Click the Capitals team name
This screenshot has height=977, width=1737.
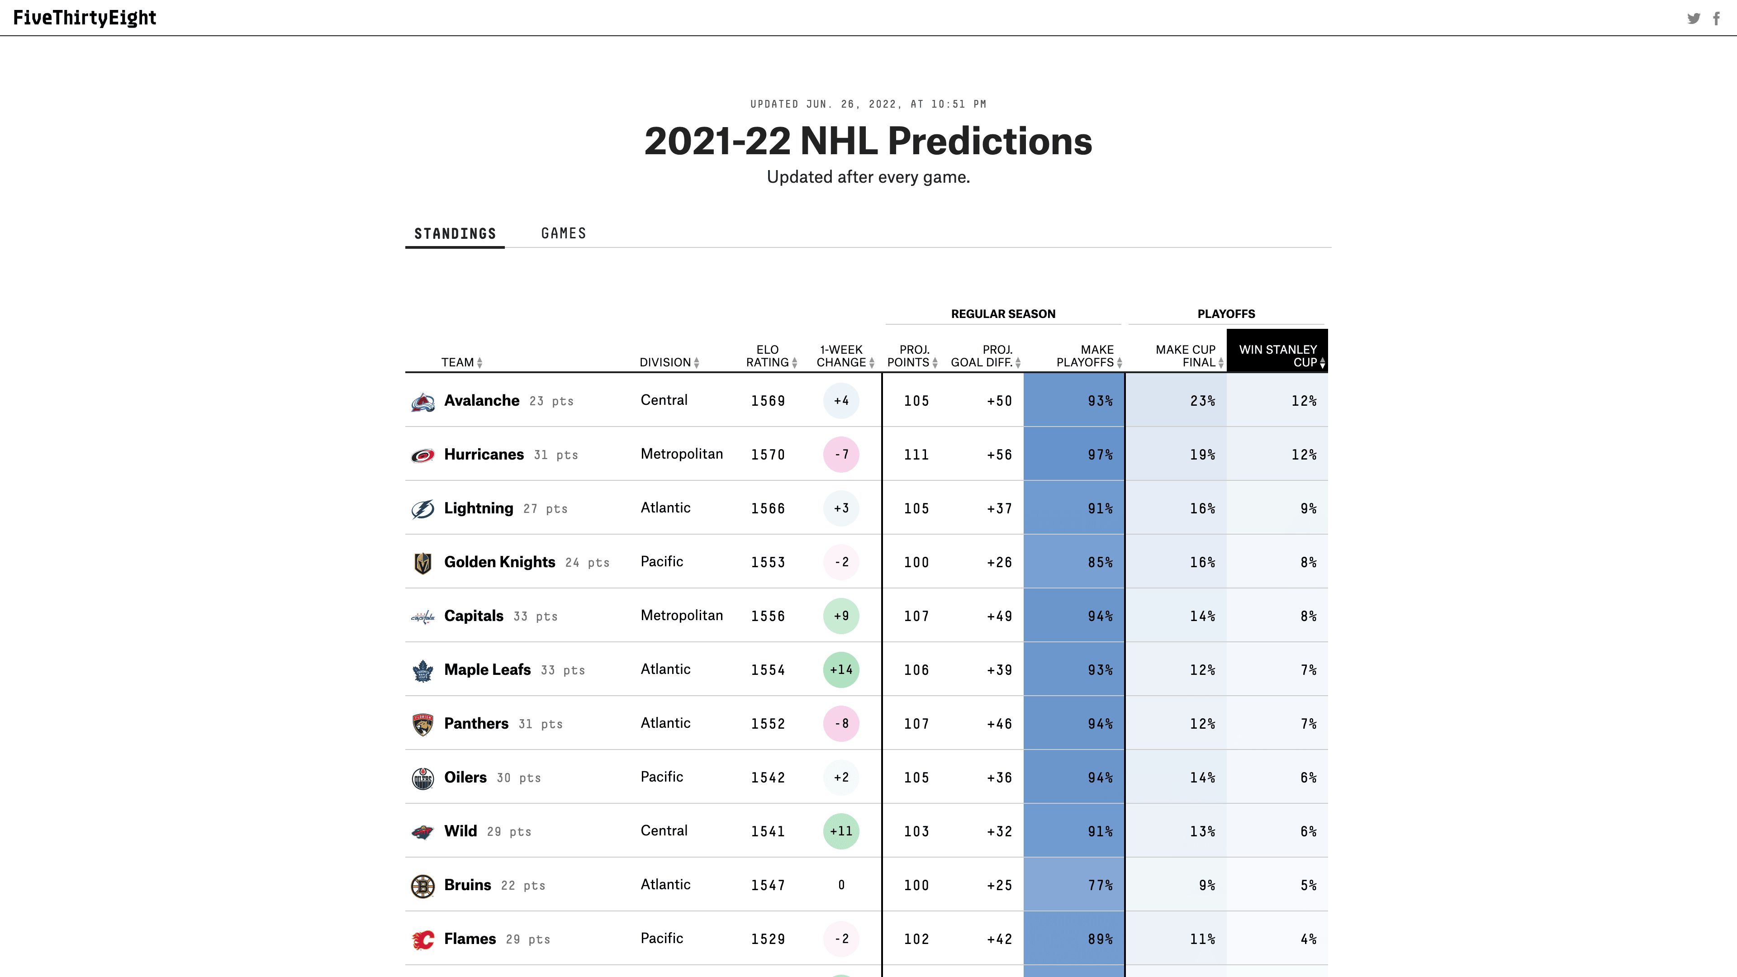pos(473,616)
